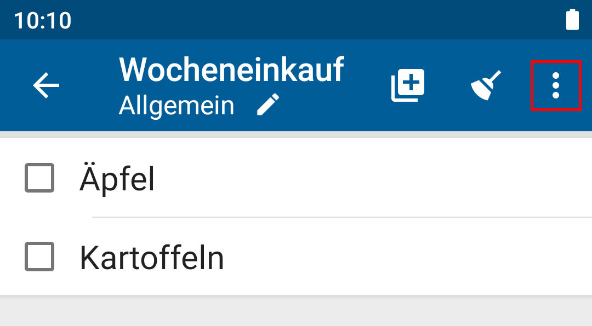The image size is (592, 326).
Task: Click the empty gray area below the list
Action: 296,311
